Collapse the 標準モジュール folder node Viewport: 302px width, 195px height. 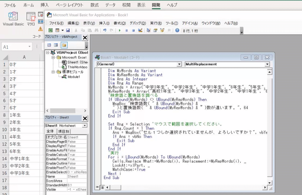point(53,72)
